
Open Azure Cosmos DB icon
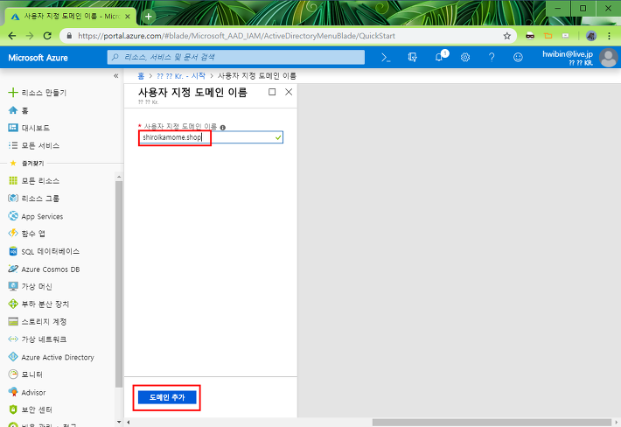pos(13,269)
